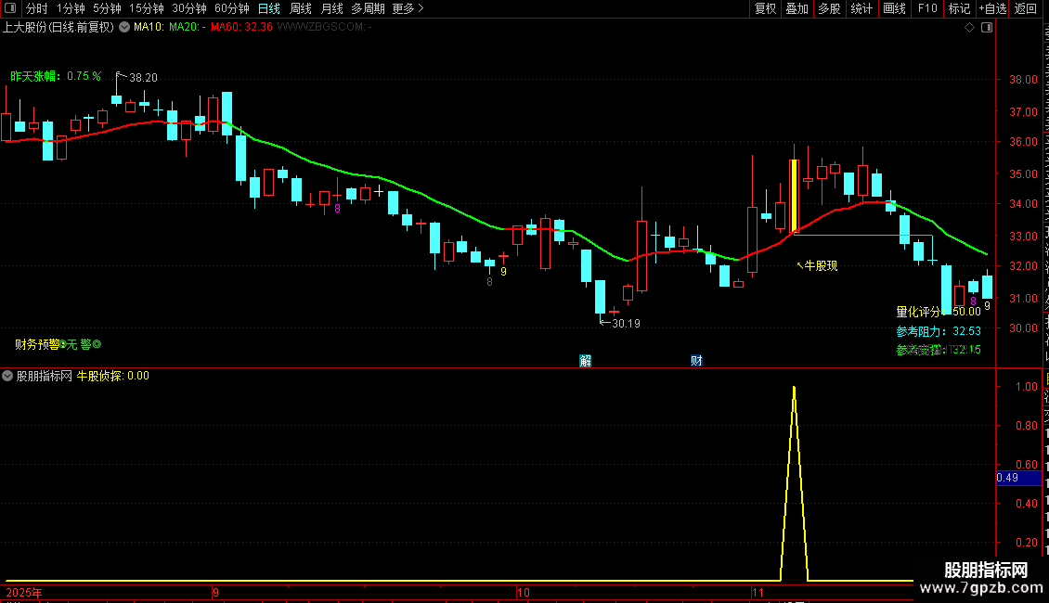Toggle the side panel square icon
Image resolution: width=1049 pixels, height=603 pixels.
[x=987, y=28]
